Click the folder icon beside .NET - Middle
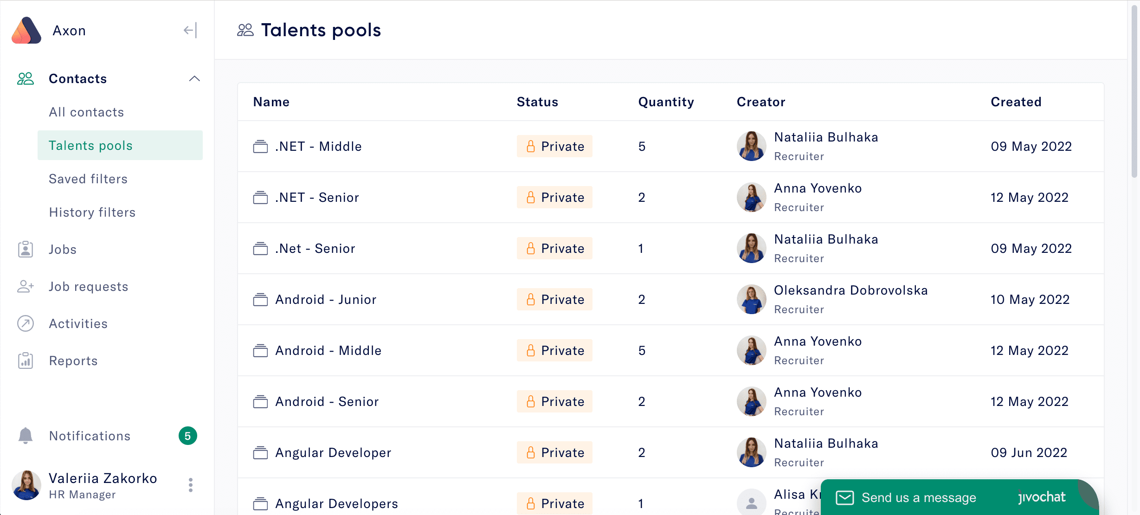The width and height of the screenshot is (1140, 515). (x=260, y=147)
